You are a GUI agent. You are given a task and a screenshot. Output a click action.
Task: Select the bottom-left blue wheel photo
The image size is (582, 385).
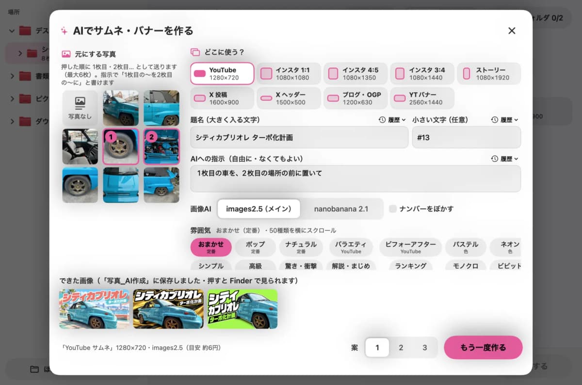pyautogui.click(x=80, y=185)
